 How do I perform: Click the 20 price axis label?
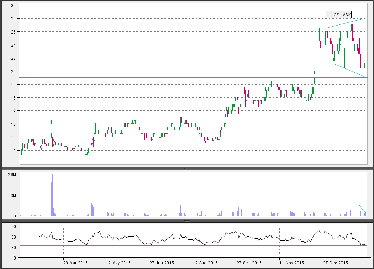click(x=13, y=71)
